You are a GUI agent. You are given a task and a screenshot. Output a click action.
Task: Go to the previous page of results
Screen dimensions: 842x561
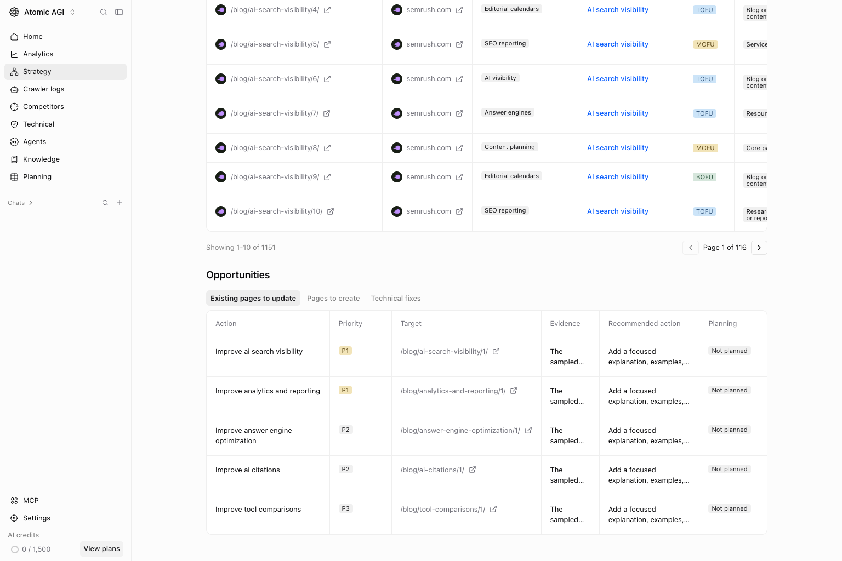pos(691,248)
